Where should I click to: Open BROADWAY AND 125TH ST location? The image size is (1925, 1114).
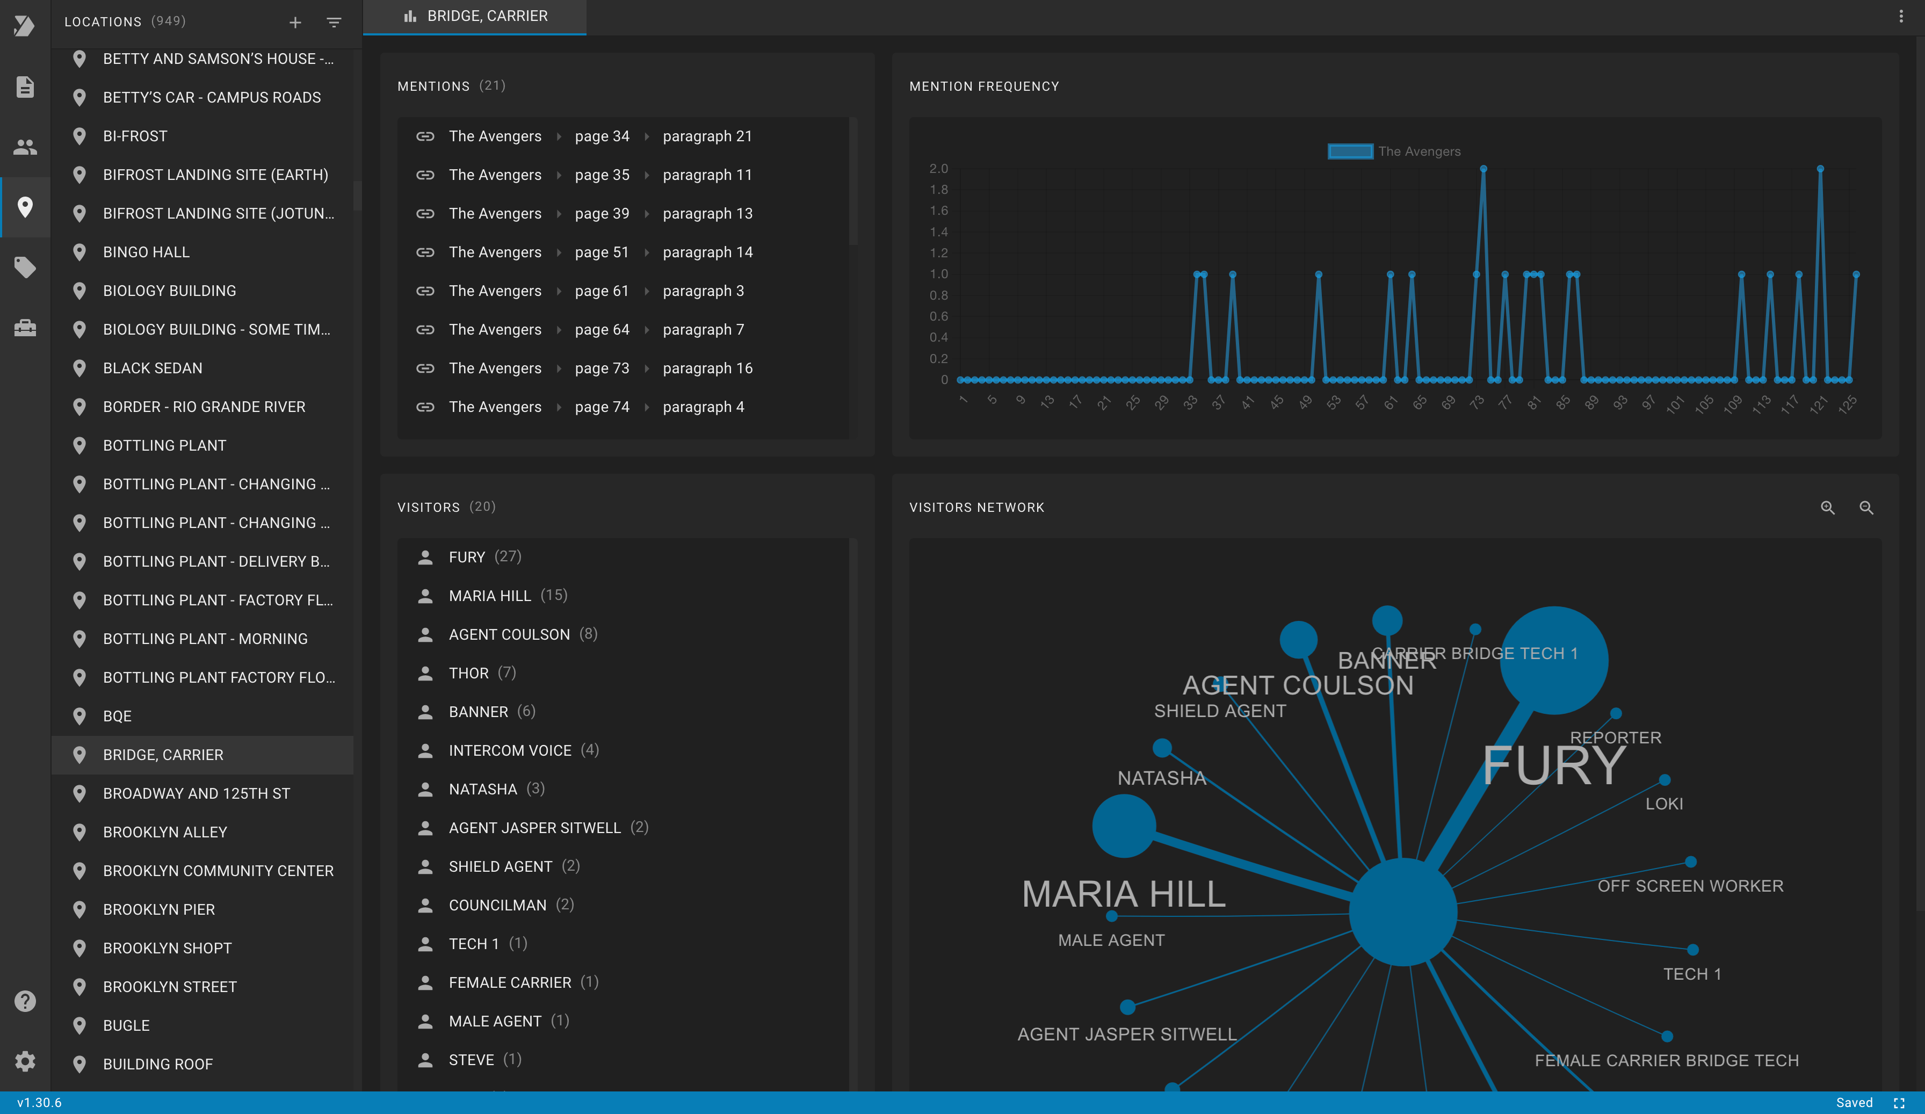point(202,793)
